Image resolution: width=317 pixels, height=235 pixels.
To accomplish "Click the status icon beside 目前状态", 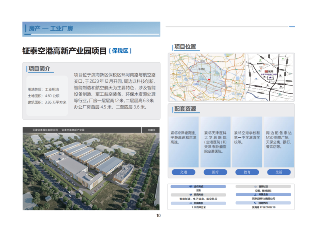I will (x=256, y=187).
